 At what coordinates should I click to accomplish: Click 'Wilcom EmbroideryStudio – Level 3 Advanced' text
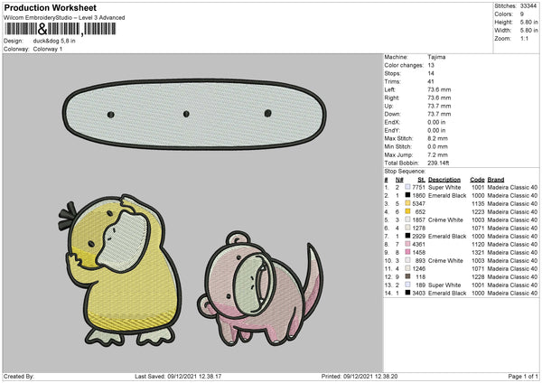pos(64,18)
